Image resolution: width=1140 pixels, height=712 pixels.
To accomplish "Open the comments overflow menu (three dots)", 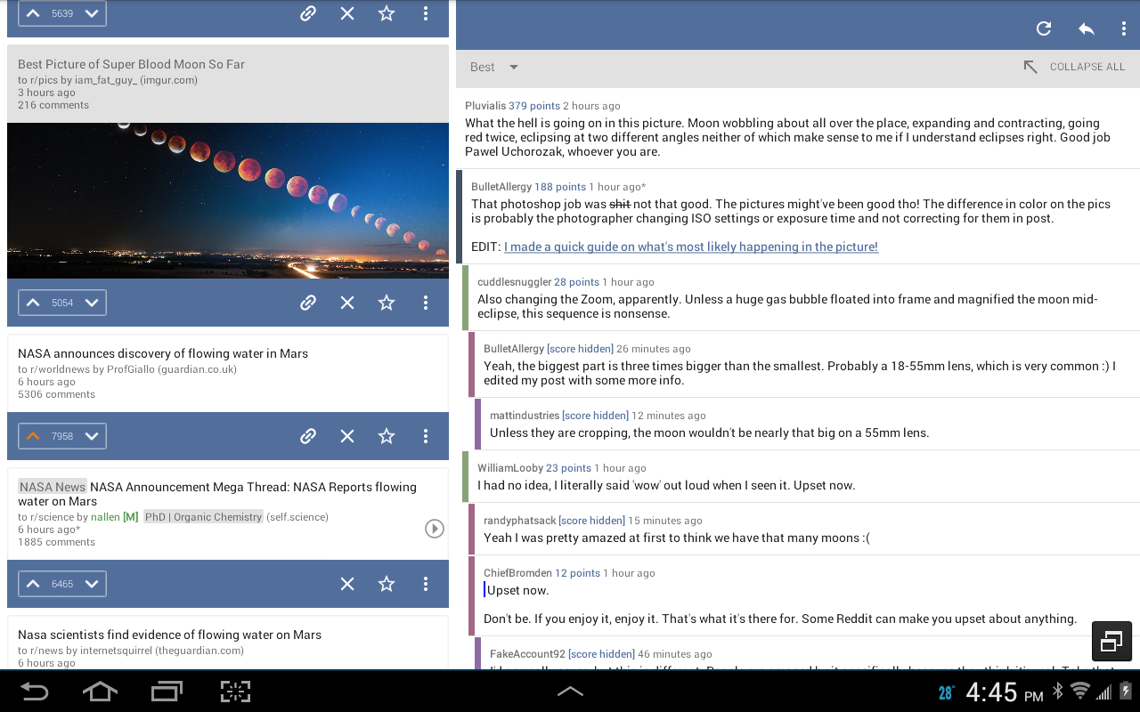I will (x=1124, y=28).
